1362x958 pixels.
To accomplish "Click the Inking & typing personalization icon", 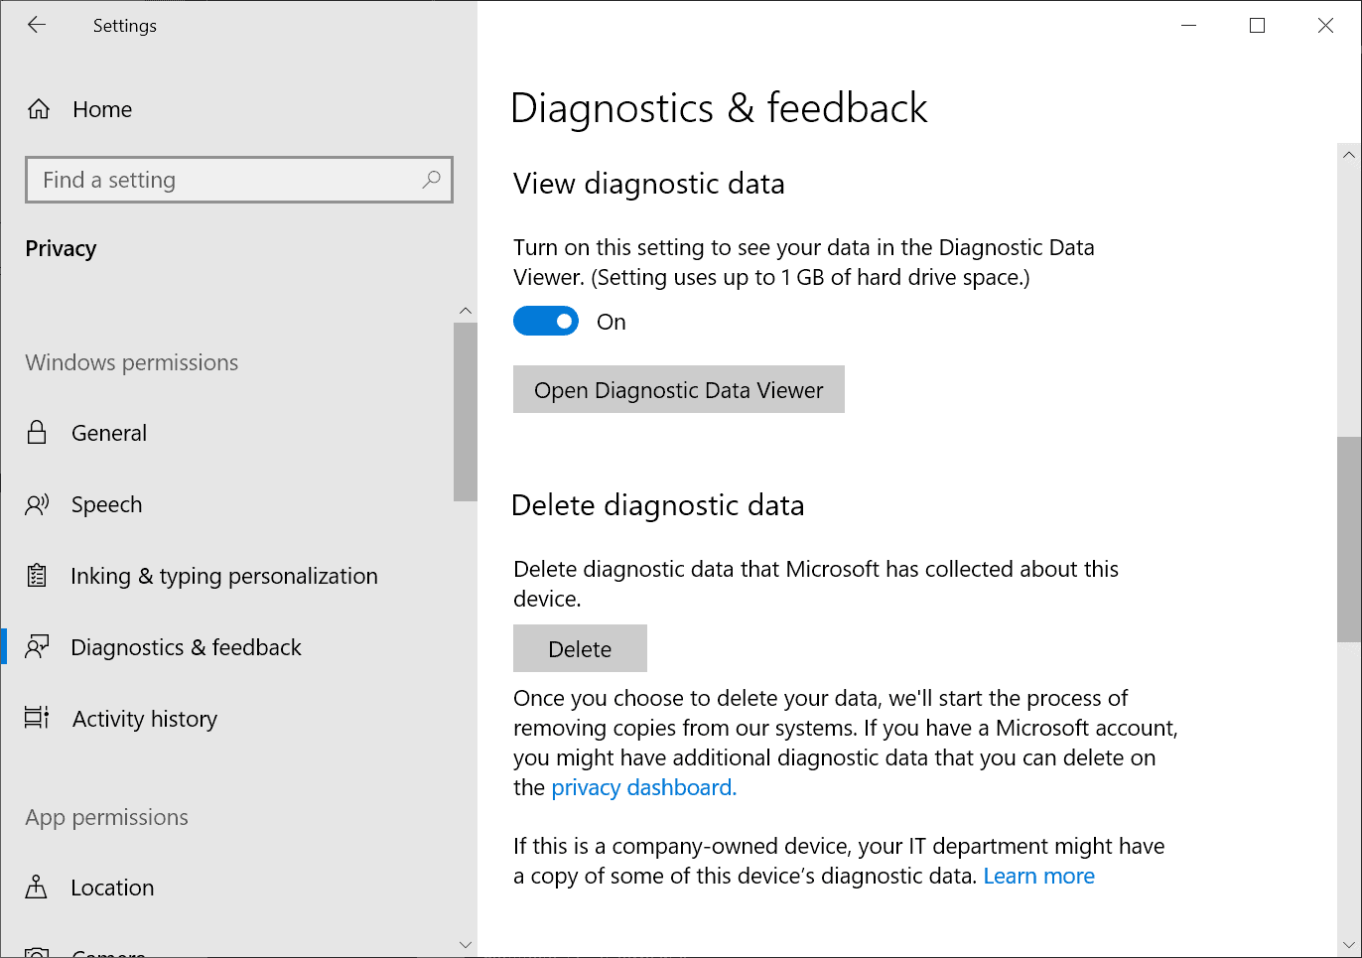I will coord(38,575).
